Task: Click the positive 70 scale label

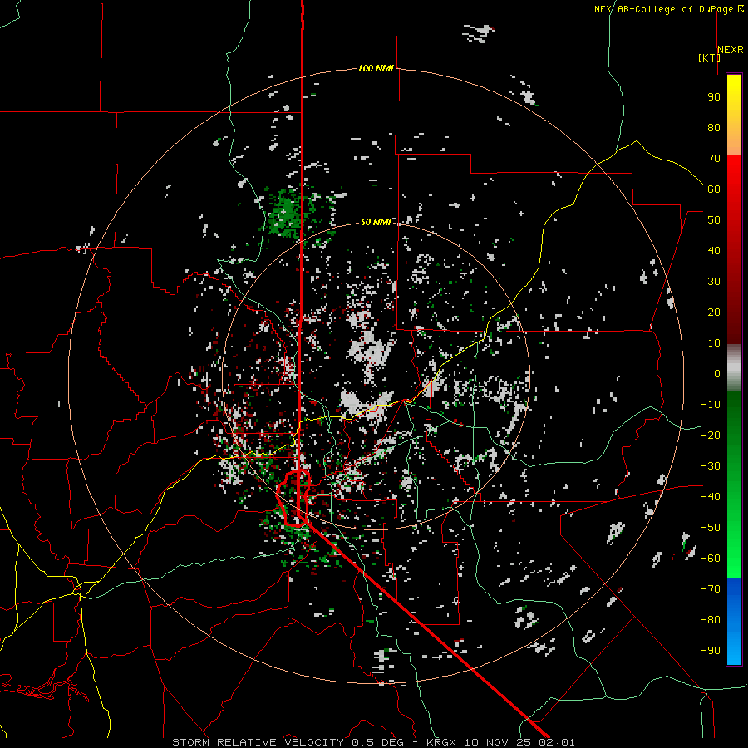Action: click(x=714, y=159)
